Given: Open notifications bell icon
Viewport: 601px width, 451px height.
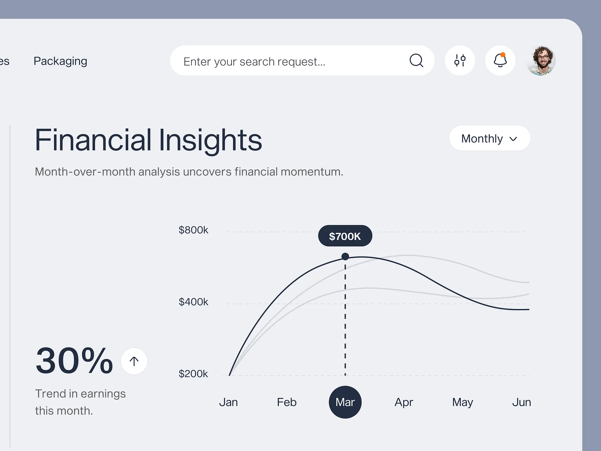Looking at the screenshot, I should point(500,60).
